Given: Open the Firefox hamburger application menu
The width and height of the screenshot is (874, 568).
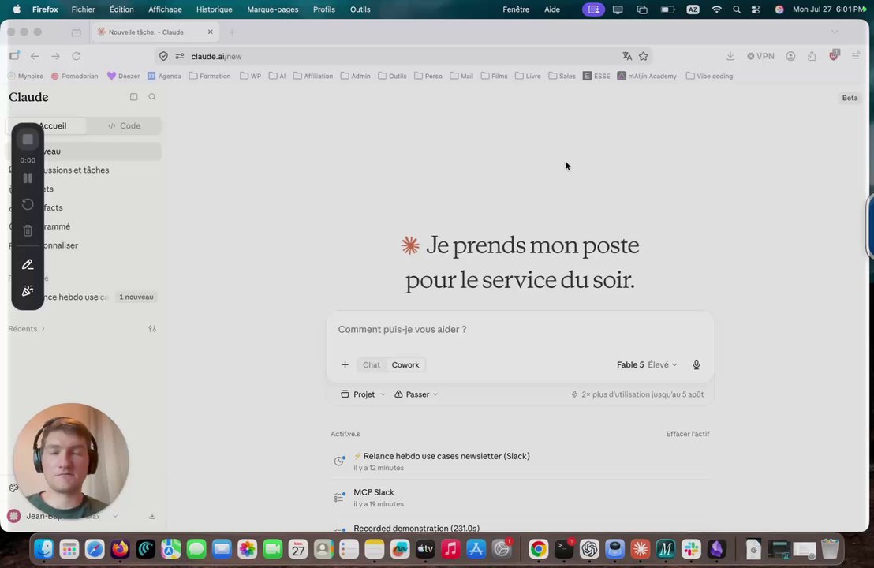Looking at the screenshot, I should click(855, 56).
